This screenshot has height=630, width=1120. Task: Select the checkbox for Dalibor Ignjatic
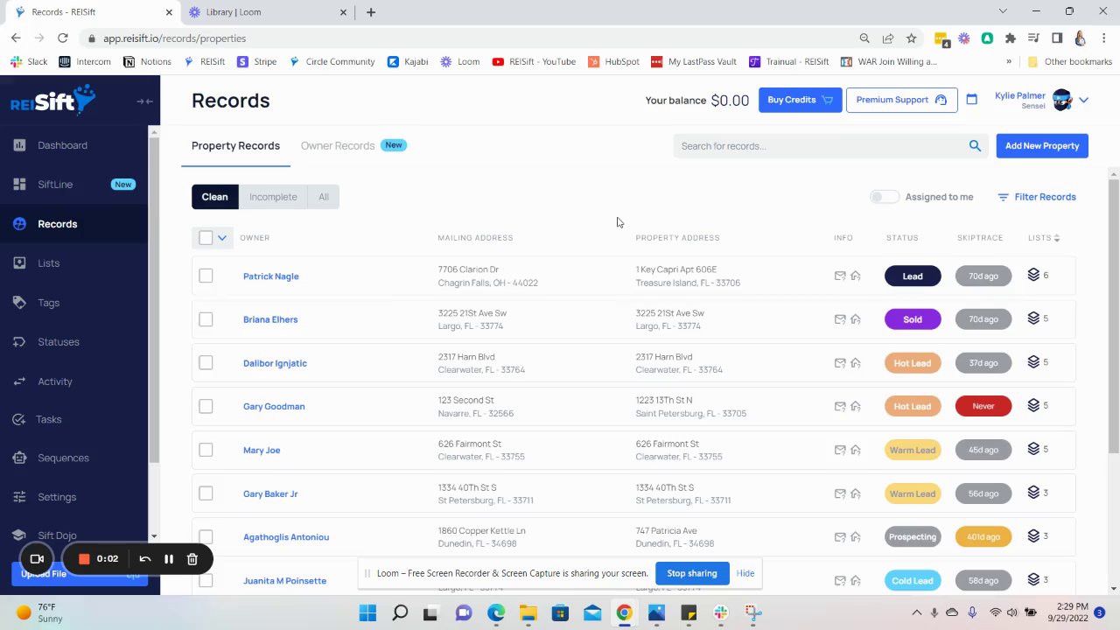(206, 362)
